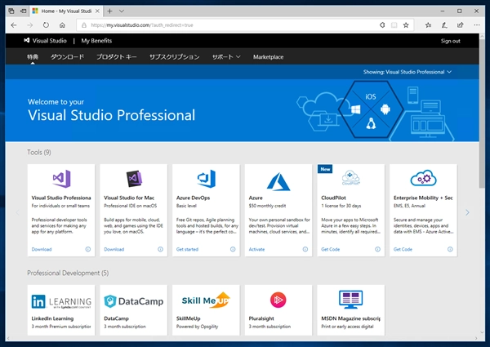Click the site security lock icon
Viewport: 490px width, 347px height.
click(x=84, y=25)
